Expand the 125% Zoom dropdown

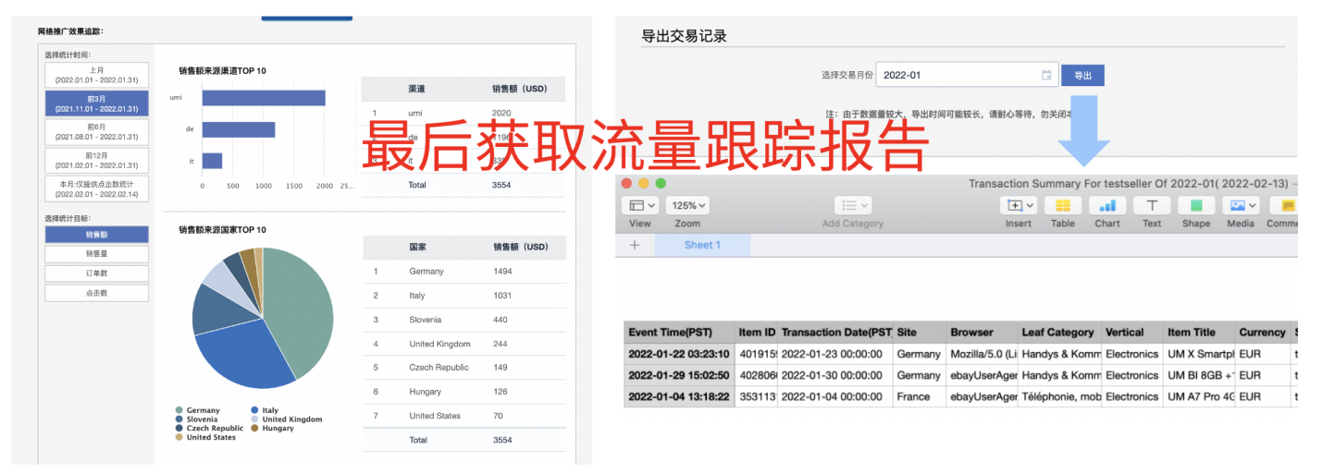(x=687, y=206)
